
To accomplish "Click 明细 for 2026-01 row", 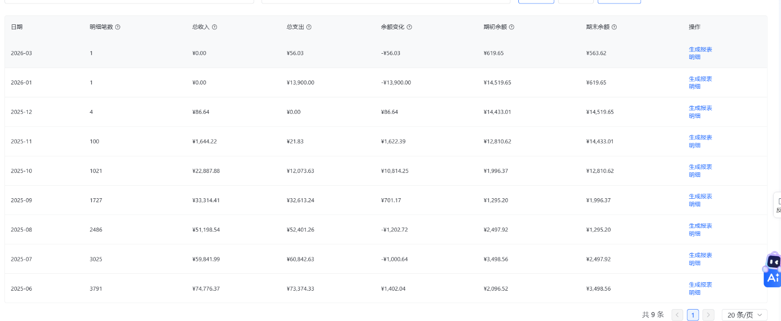I will click(x=695, y=86).
